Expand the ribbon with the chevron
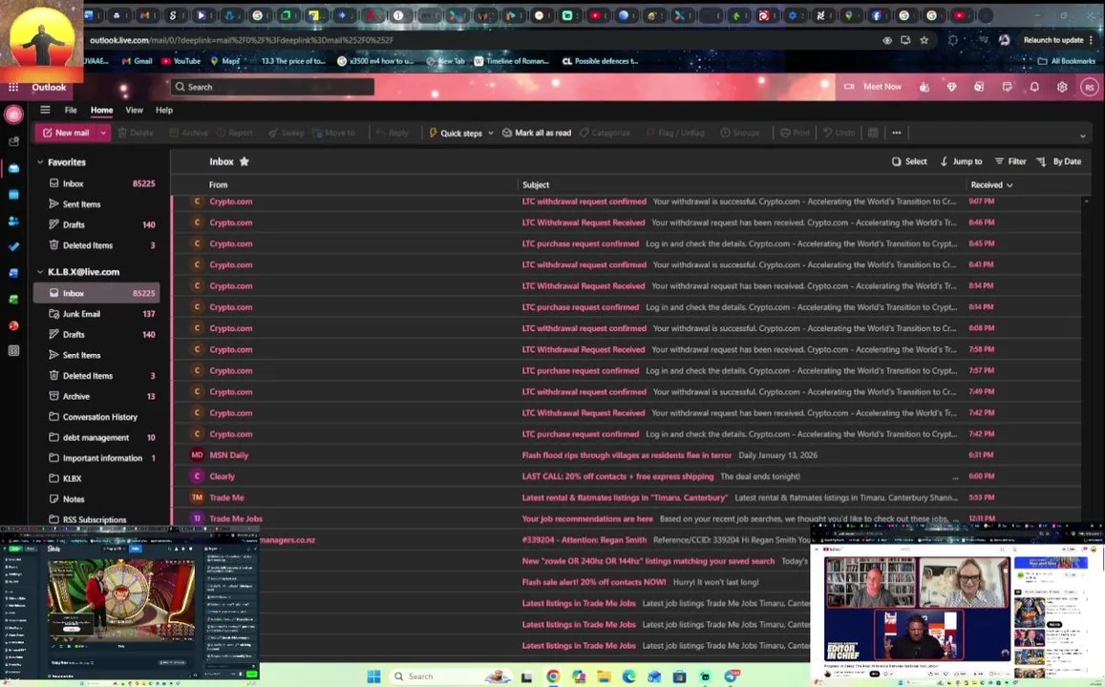Screen dimensions: 1105x687 [x=1083, y=135]
